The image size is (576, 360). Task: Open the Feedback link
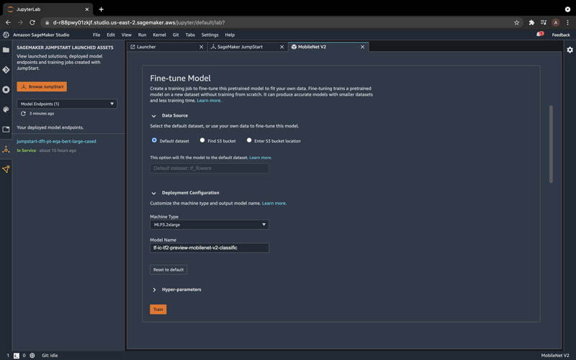click(x=561, y=35)
